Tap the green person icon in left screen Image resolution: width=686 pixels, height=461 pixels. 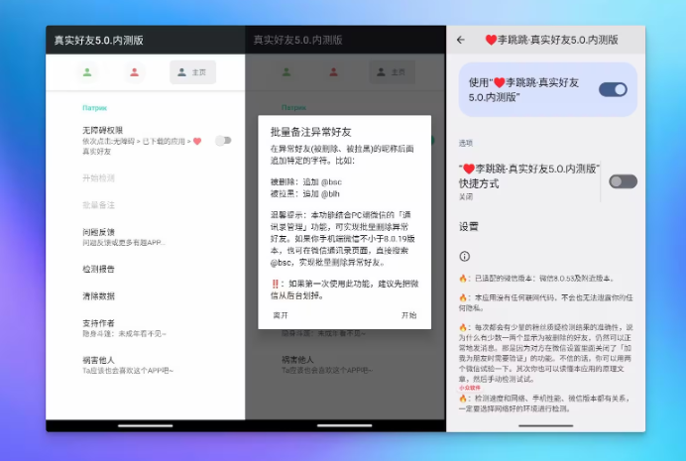click(x=87, y=72)
